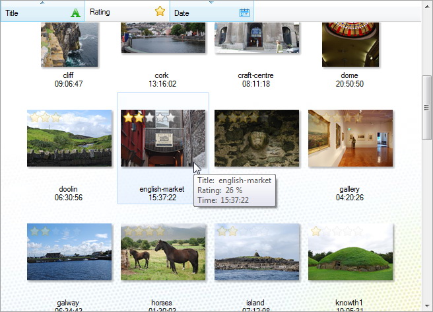
Task: Set third star on english-market photo
Action: 149,118
